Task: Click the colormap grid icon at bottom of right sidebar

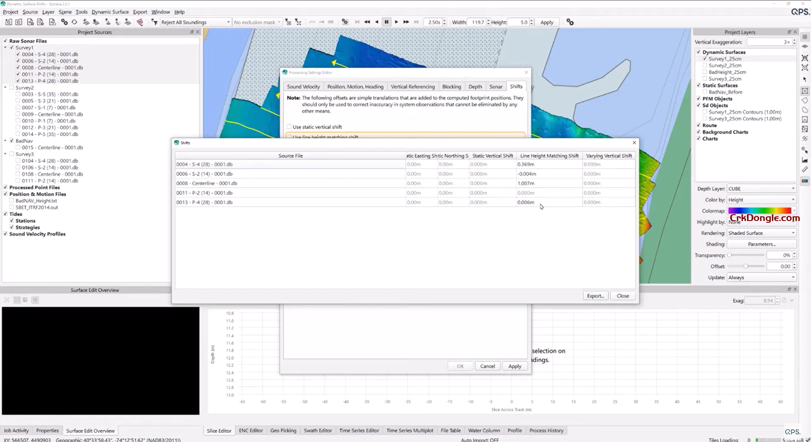Action: [805, 181]
